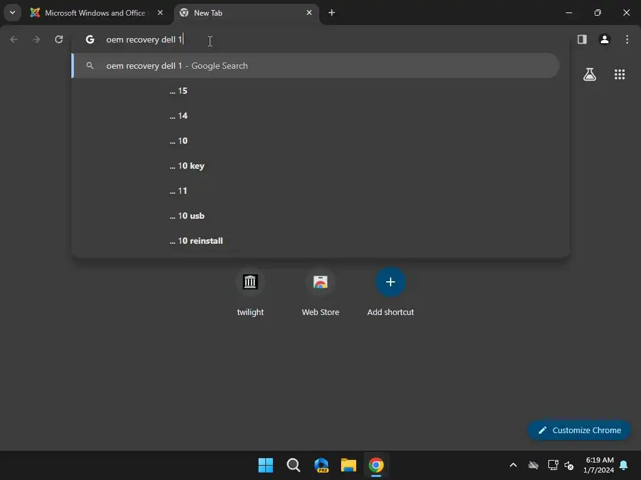Close the New Tab tab

[x=309, y=12]
